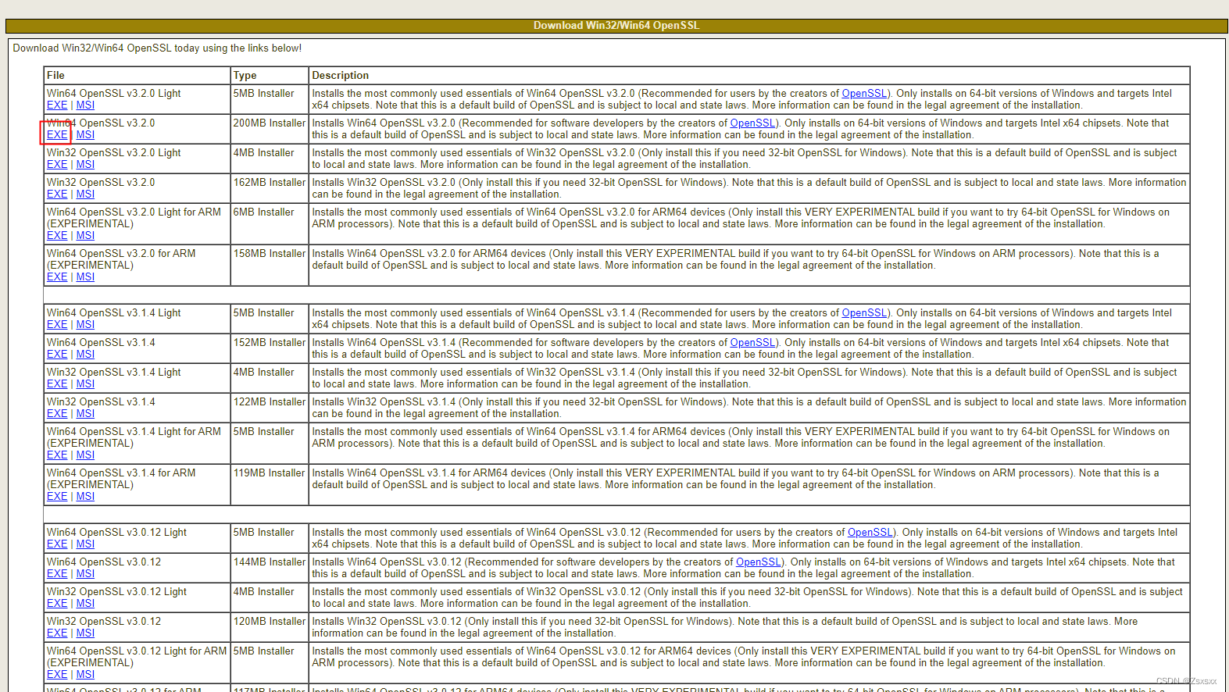Viewport: 1229px width, 692px height.
Task: Open OpenSSL link in v3.2.0 Light description
Action: pyautogui.click(x=864, y=94)
